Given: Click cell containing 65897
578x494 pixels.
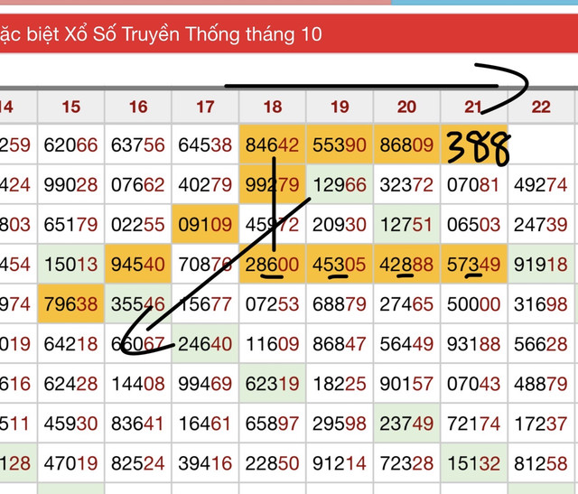Looking at the screenshot, I should point(273,424).
